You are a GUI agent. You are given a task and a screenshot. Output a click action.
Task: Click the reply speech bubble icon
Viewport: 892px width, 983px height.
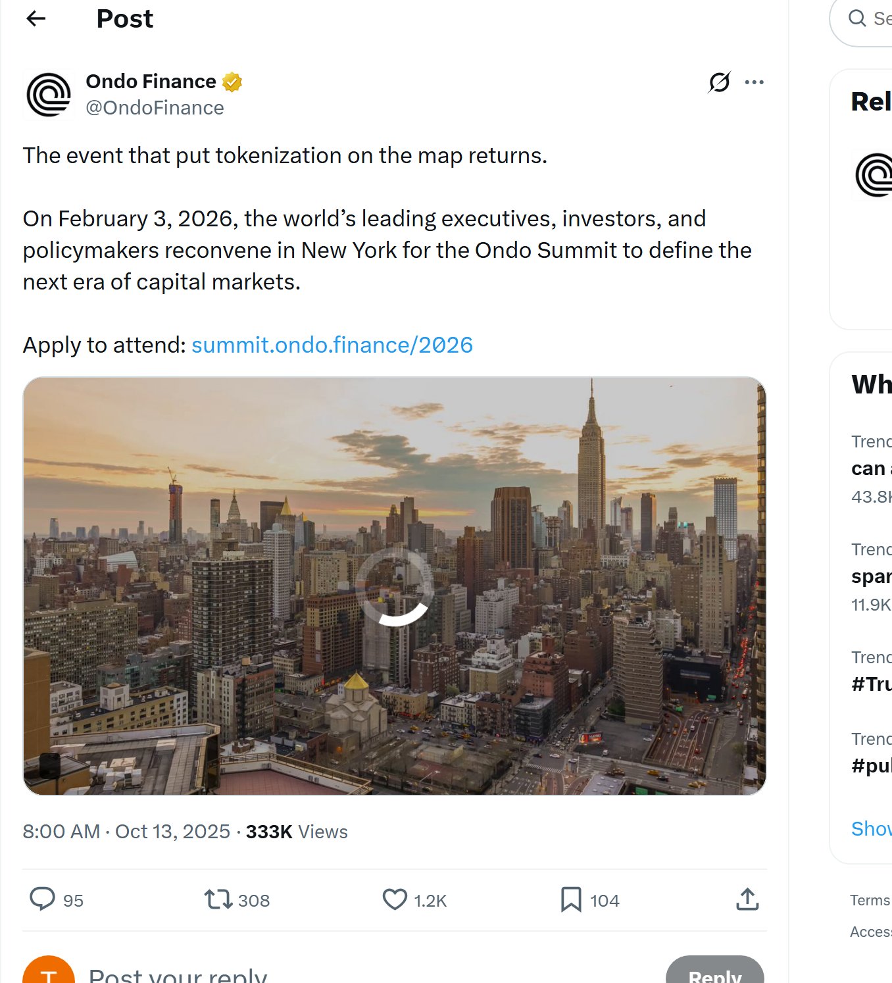[42, 899]
